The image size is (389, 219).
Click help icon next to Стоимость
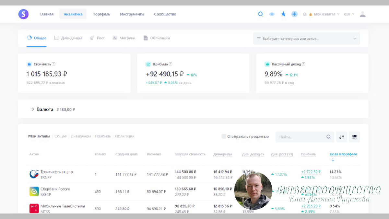54,64
